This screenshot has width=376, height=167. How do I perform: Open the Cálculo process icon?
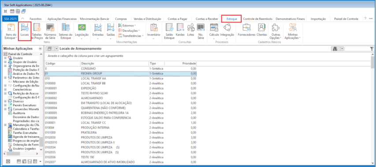(214, 31)
